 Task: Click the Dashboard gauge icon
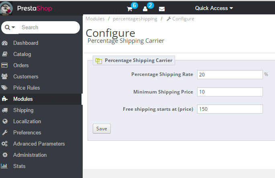[5, 43]
